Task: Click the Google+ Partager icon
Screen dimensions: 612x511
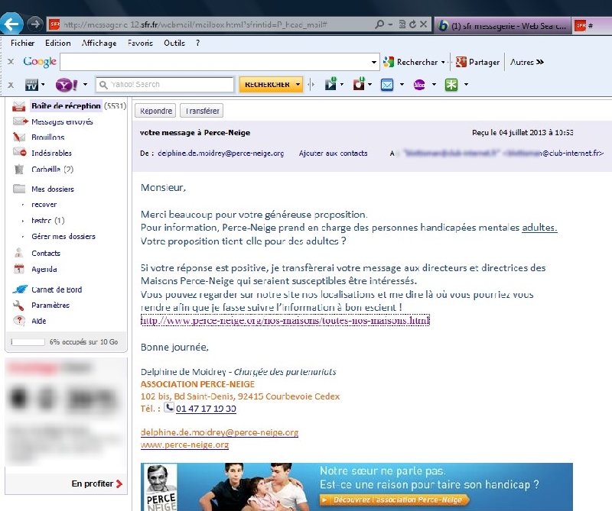Action: click(x=461, y=62)
